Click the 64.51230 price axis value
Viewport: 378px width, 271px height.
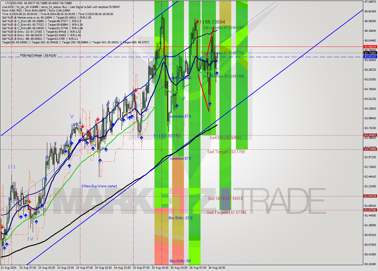pyautogui.click(x=370, y=99)
